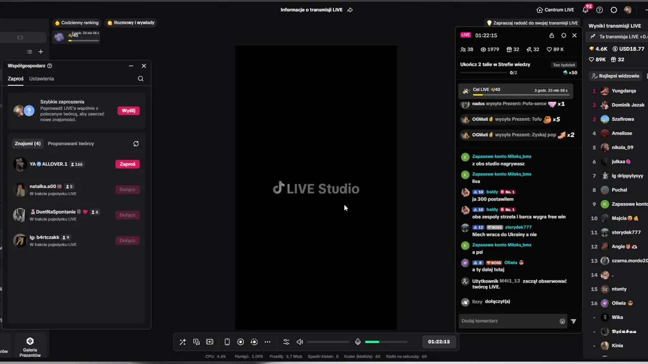Open the help question mark icon
This screenshot has width=648, height=364.
[x=599, y=10]
